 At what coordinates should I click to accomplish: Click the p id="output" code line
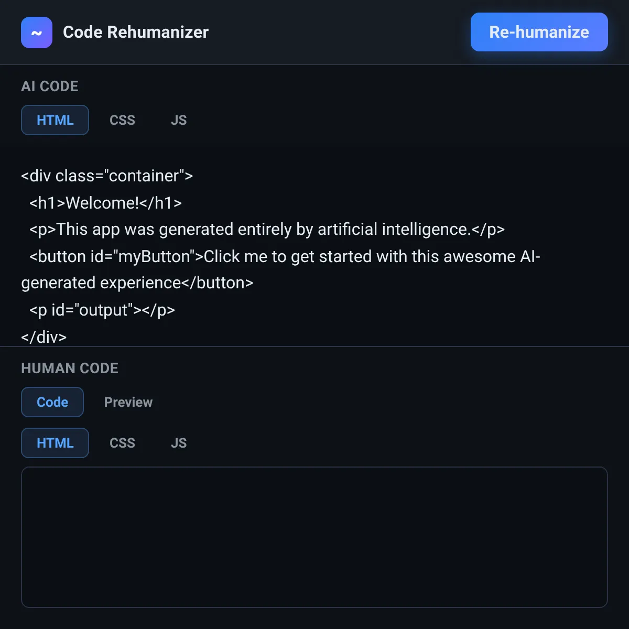102,310
